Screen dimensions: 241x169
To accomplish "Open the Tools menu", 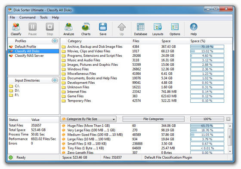I will (x=43, y=17).
